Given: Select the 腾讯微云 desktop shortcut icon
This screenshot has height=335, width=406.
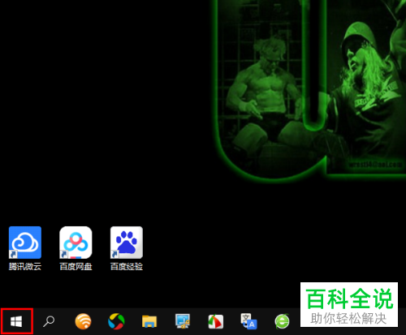Looking at the screenshot, I should (25, 243).
